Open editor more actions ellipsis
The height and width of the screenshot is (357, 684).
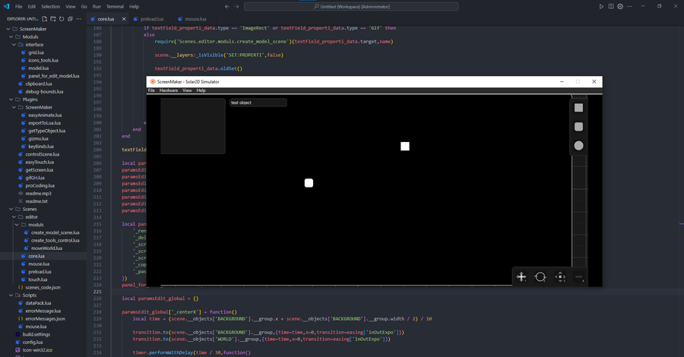point(629,7)
